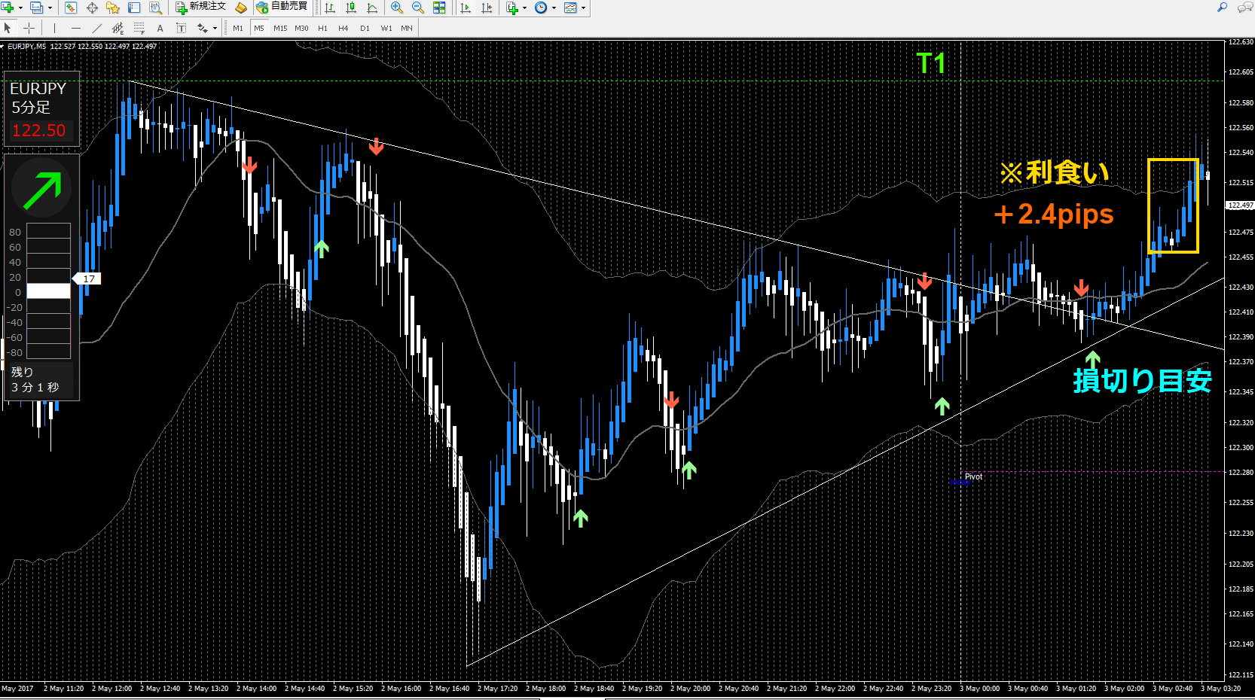Tile the chart windows
The image size is (1255, 700).
pos(439,8)
